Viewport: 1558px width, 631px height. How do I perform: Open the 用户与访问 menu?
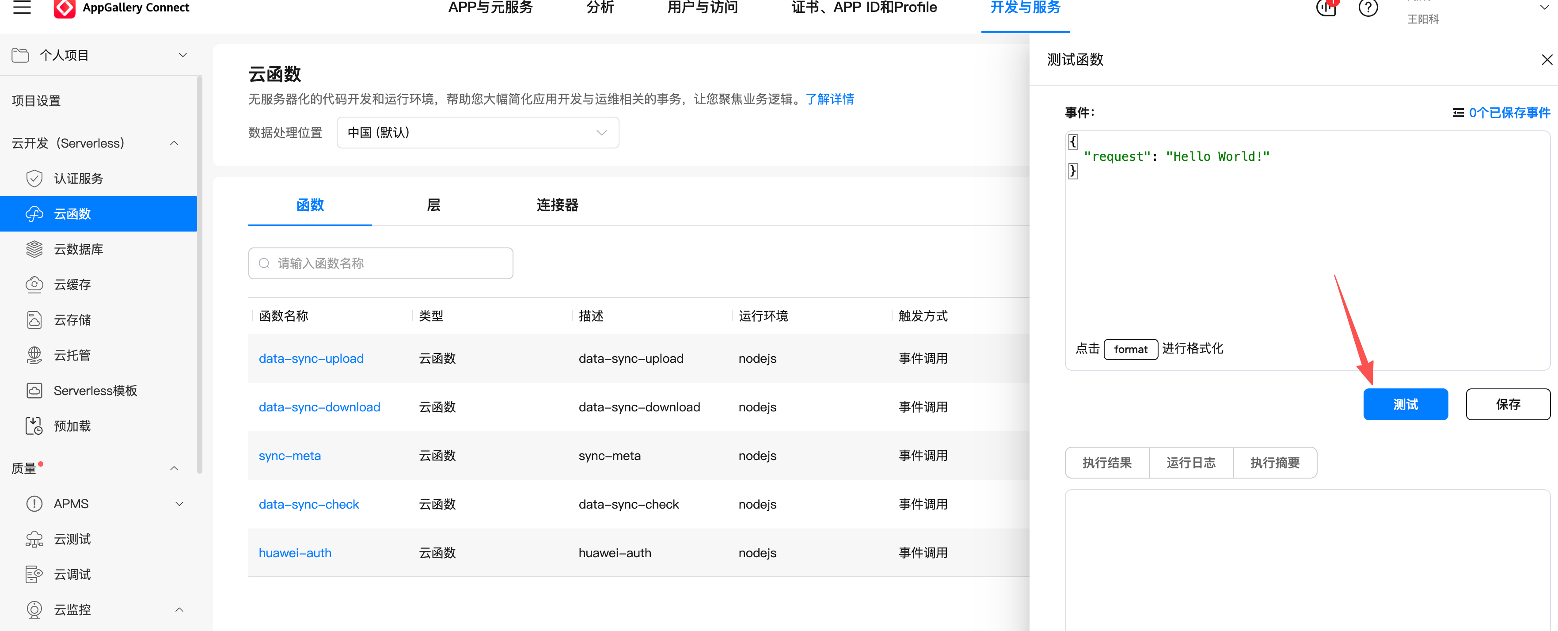[x=702, y=7]
